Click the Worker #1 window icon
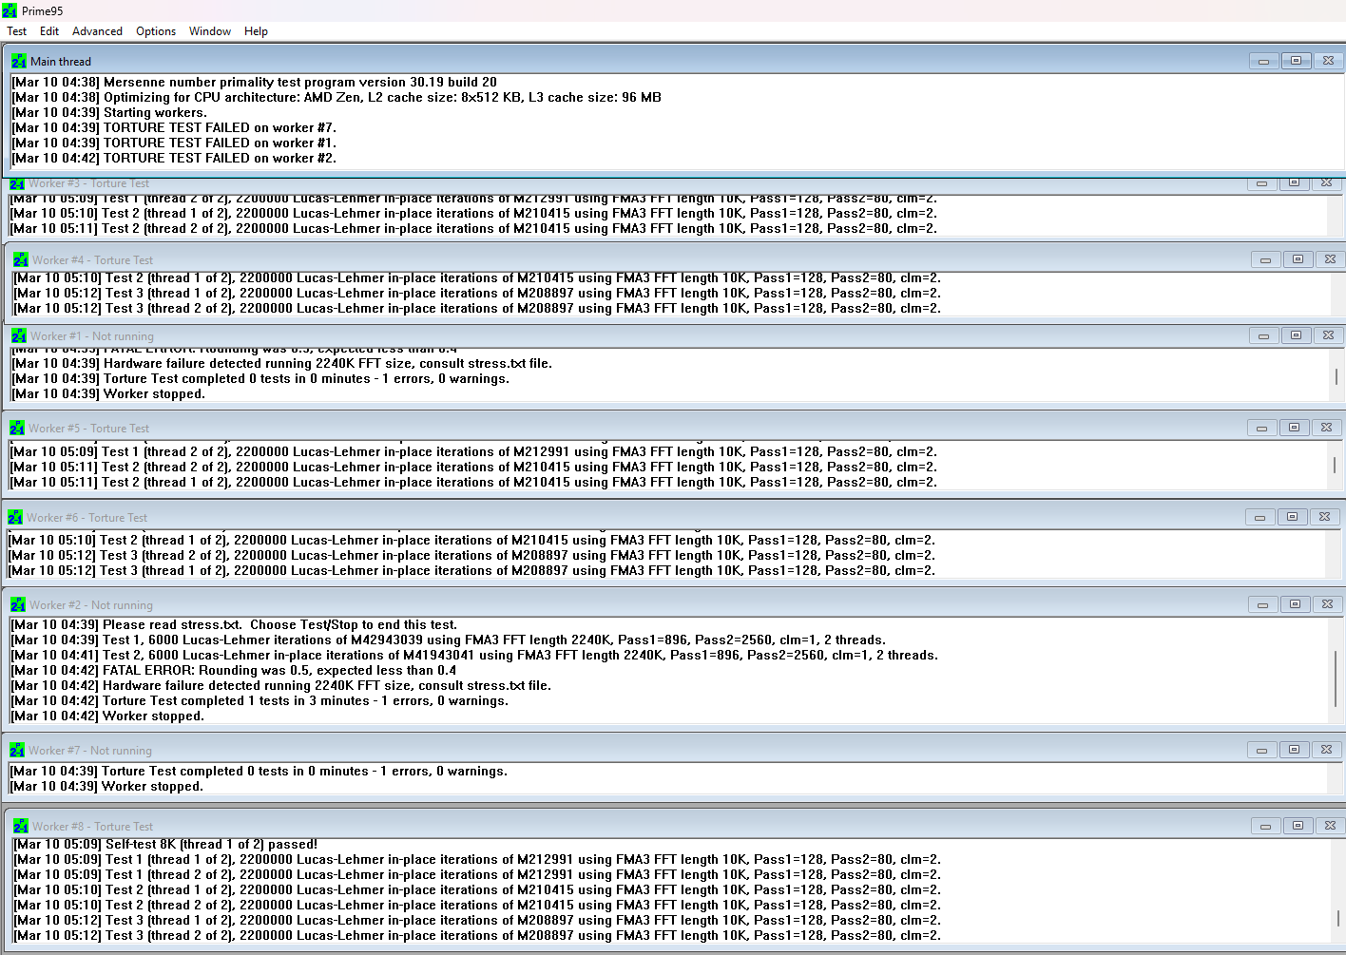1346x955 pixels. (x=19, y=335)
